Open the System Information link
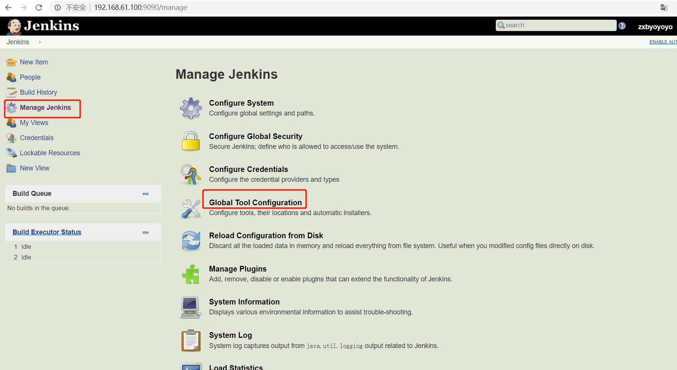The image size is (677, 370). tap(244, 302)
